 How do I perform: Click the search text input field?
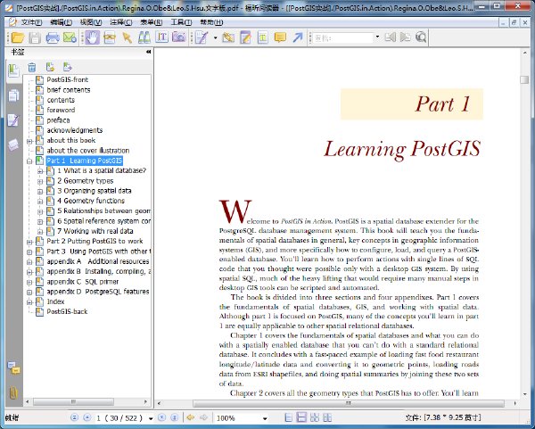pos(343,37)
